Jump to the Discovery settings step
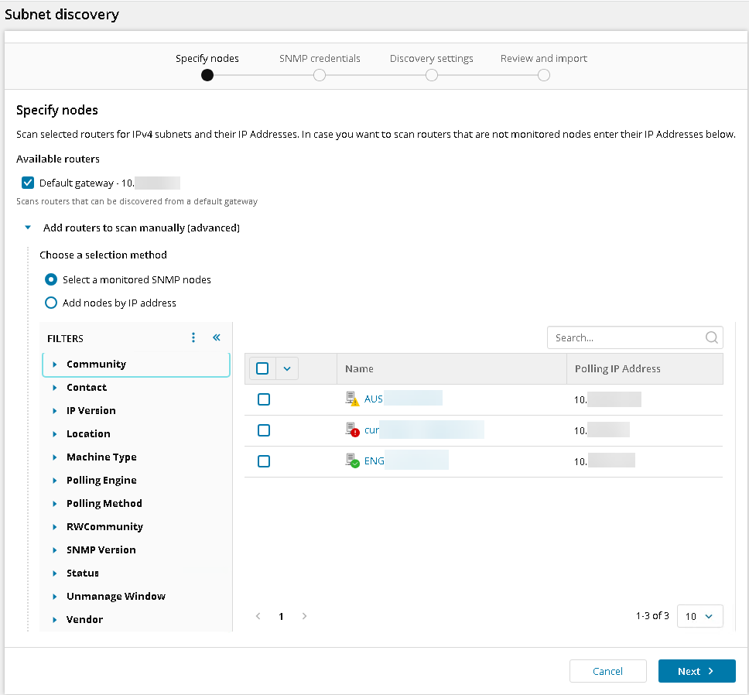Image resolution: width=749 pixels, height=695 pixels. point(432,75)
